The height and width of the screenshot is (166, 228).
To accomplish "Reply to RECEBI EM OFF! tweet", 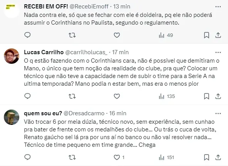I will click(x=27, y=35).
